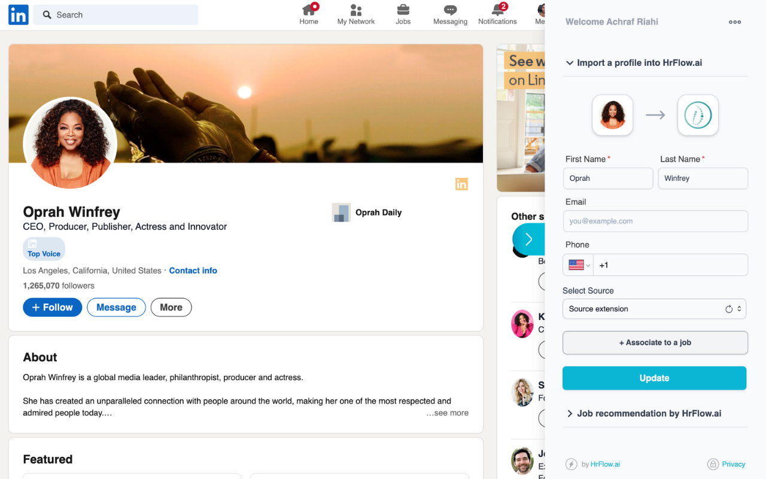This screenshot has height=479, width=766.
Task: Click Oprah's thumbnail in the import panel
Action: pyautogui.click(x=613, y=115)
